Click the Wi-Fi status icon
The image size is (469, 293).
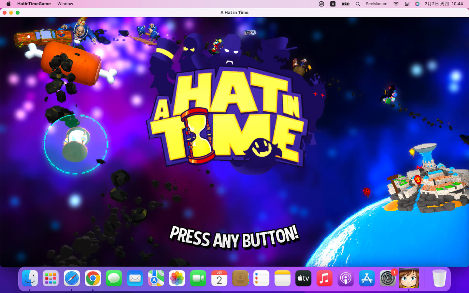coord(396,4)
